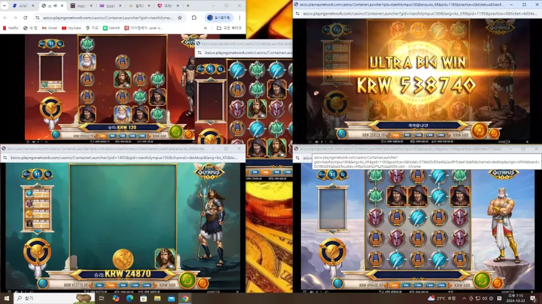The image size is (542, 304).
Task: Open File Explorer from taskbar
Action: click(157, 298)
